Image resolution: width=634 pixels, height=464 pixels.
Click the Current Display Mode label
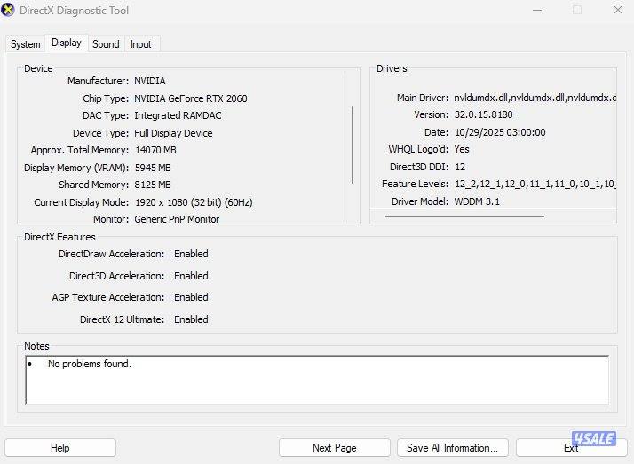click(x=82, y=202)
